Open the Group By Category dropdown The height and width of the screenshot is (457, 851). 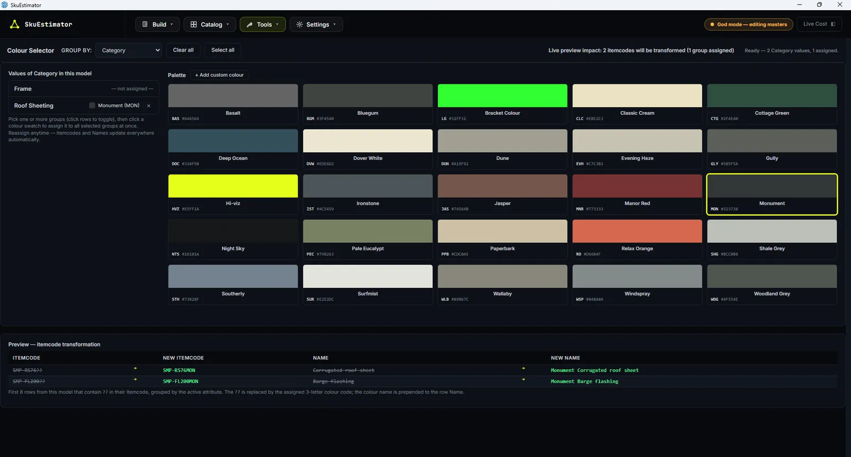(129, 50)
